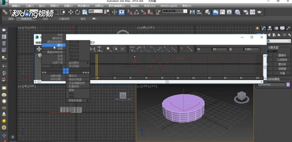The height and width of the screenshot is (142, 292).
Task: Expand the 限制控制器 submenu
Action: point(78,101)
